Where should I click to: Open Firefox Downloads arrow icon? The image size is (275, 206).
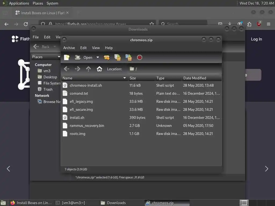coord(230,24)
